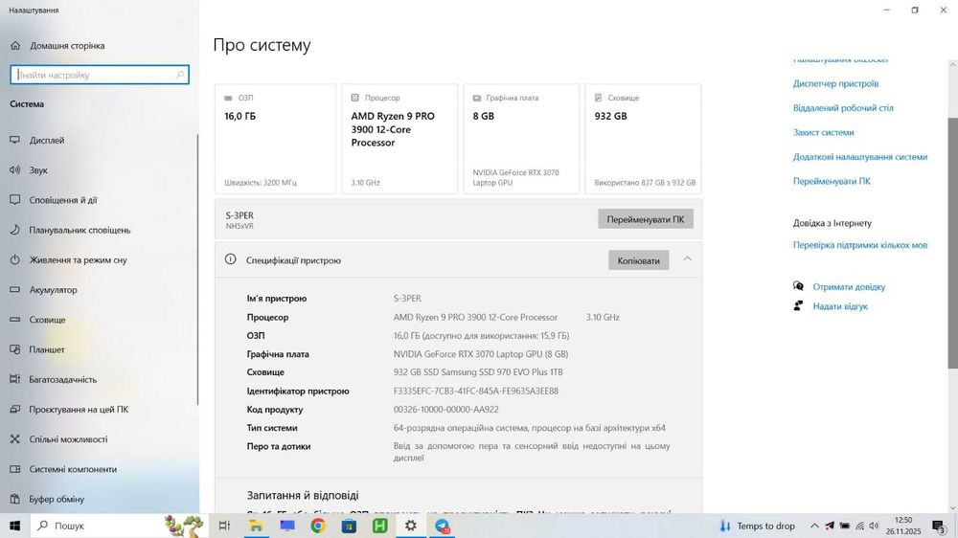Click the Telegram tray icon
Viewport: 958px width, 538px height.
[829, 526]
